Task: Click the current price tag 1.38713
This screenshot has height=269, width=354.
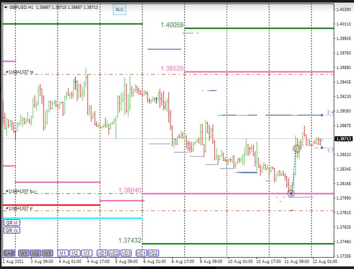Action: (341, 139)
